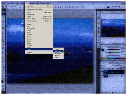Click the Opacity percentage field

tap(122, 65)
